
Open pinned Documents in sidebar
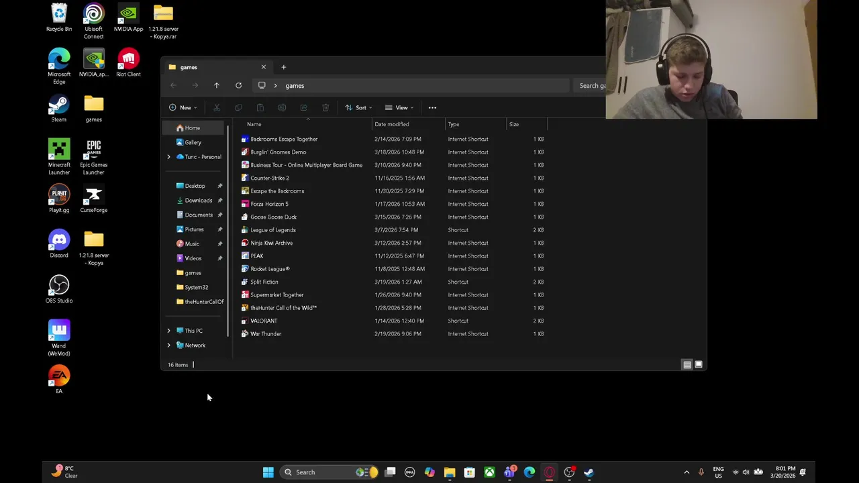tap(199, 215)
